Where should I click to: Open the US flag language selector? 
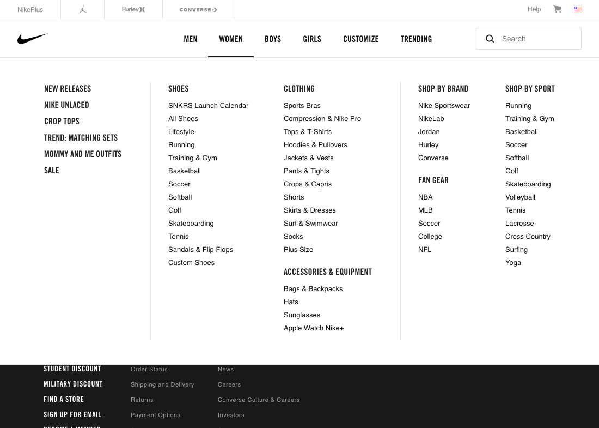click(x=578, y=9)
